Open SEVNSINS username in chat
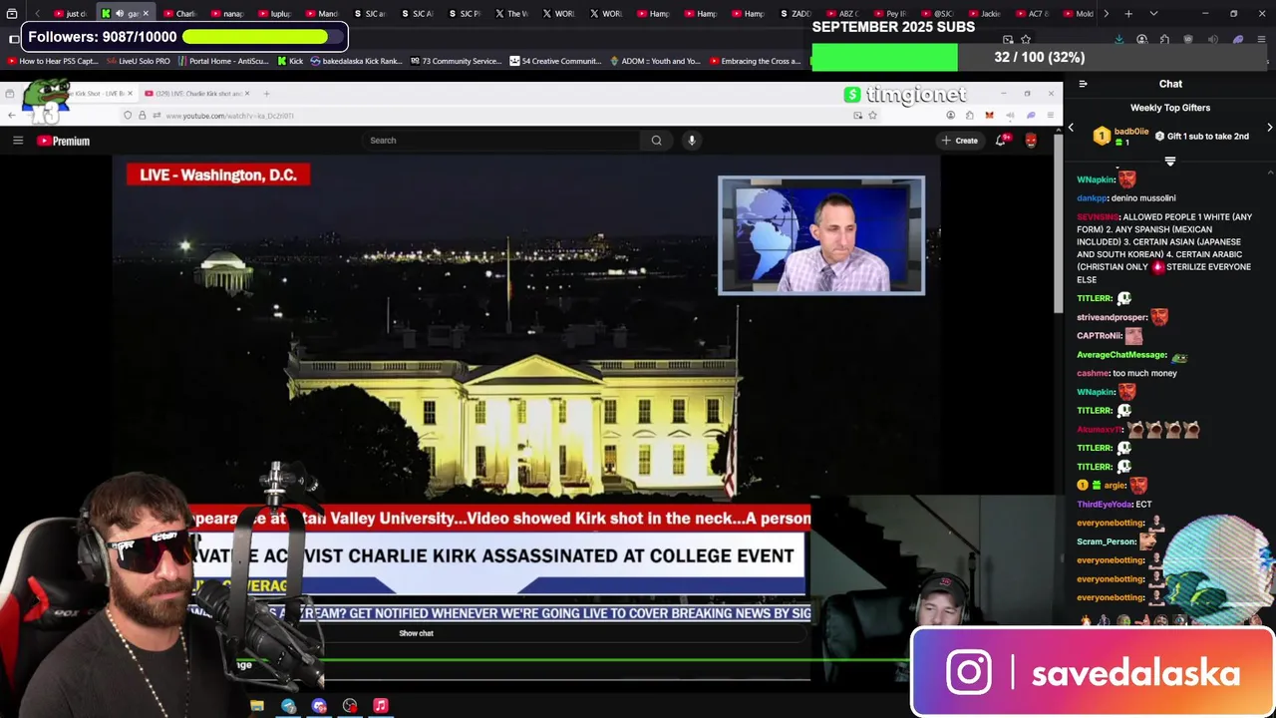Viewport: 1276px width, 718px height. click(x=1097, y=217)
